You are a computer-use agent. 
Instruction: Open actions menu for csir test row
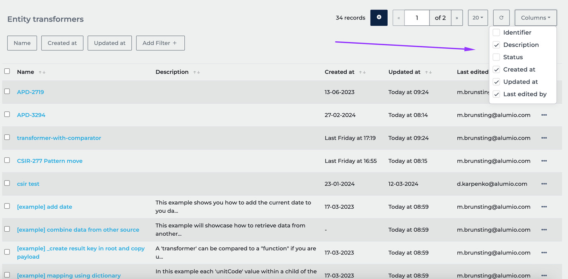click(544, 184)
